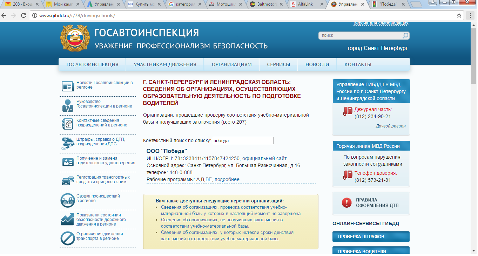Click the ПРОВЕРКА ШТРАФОВ button
This screenshot has height=256, width=478.
[371, 237]
